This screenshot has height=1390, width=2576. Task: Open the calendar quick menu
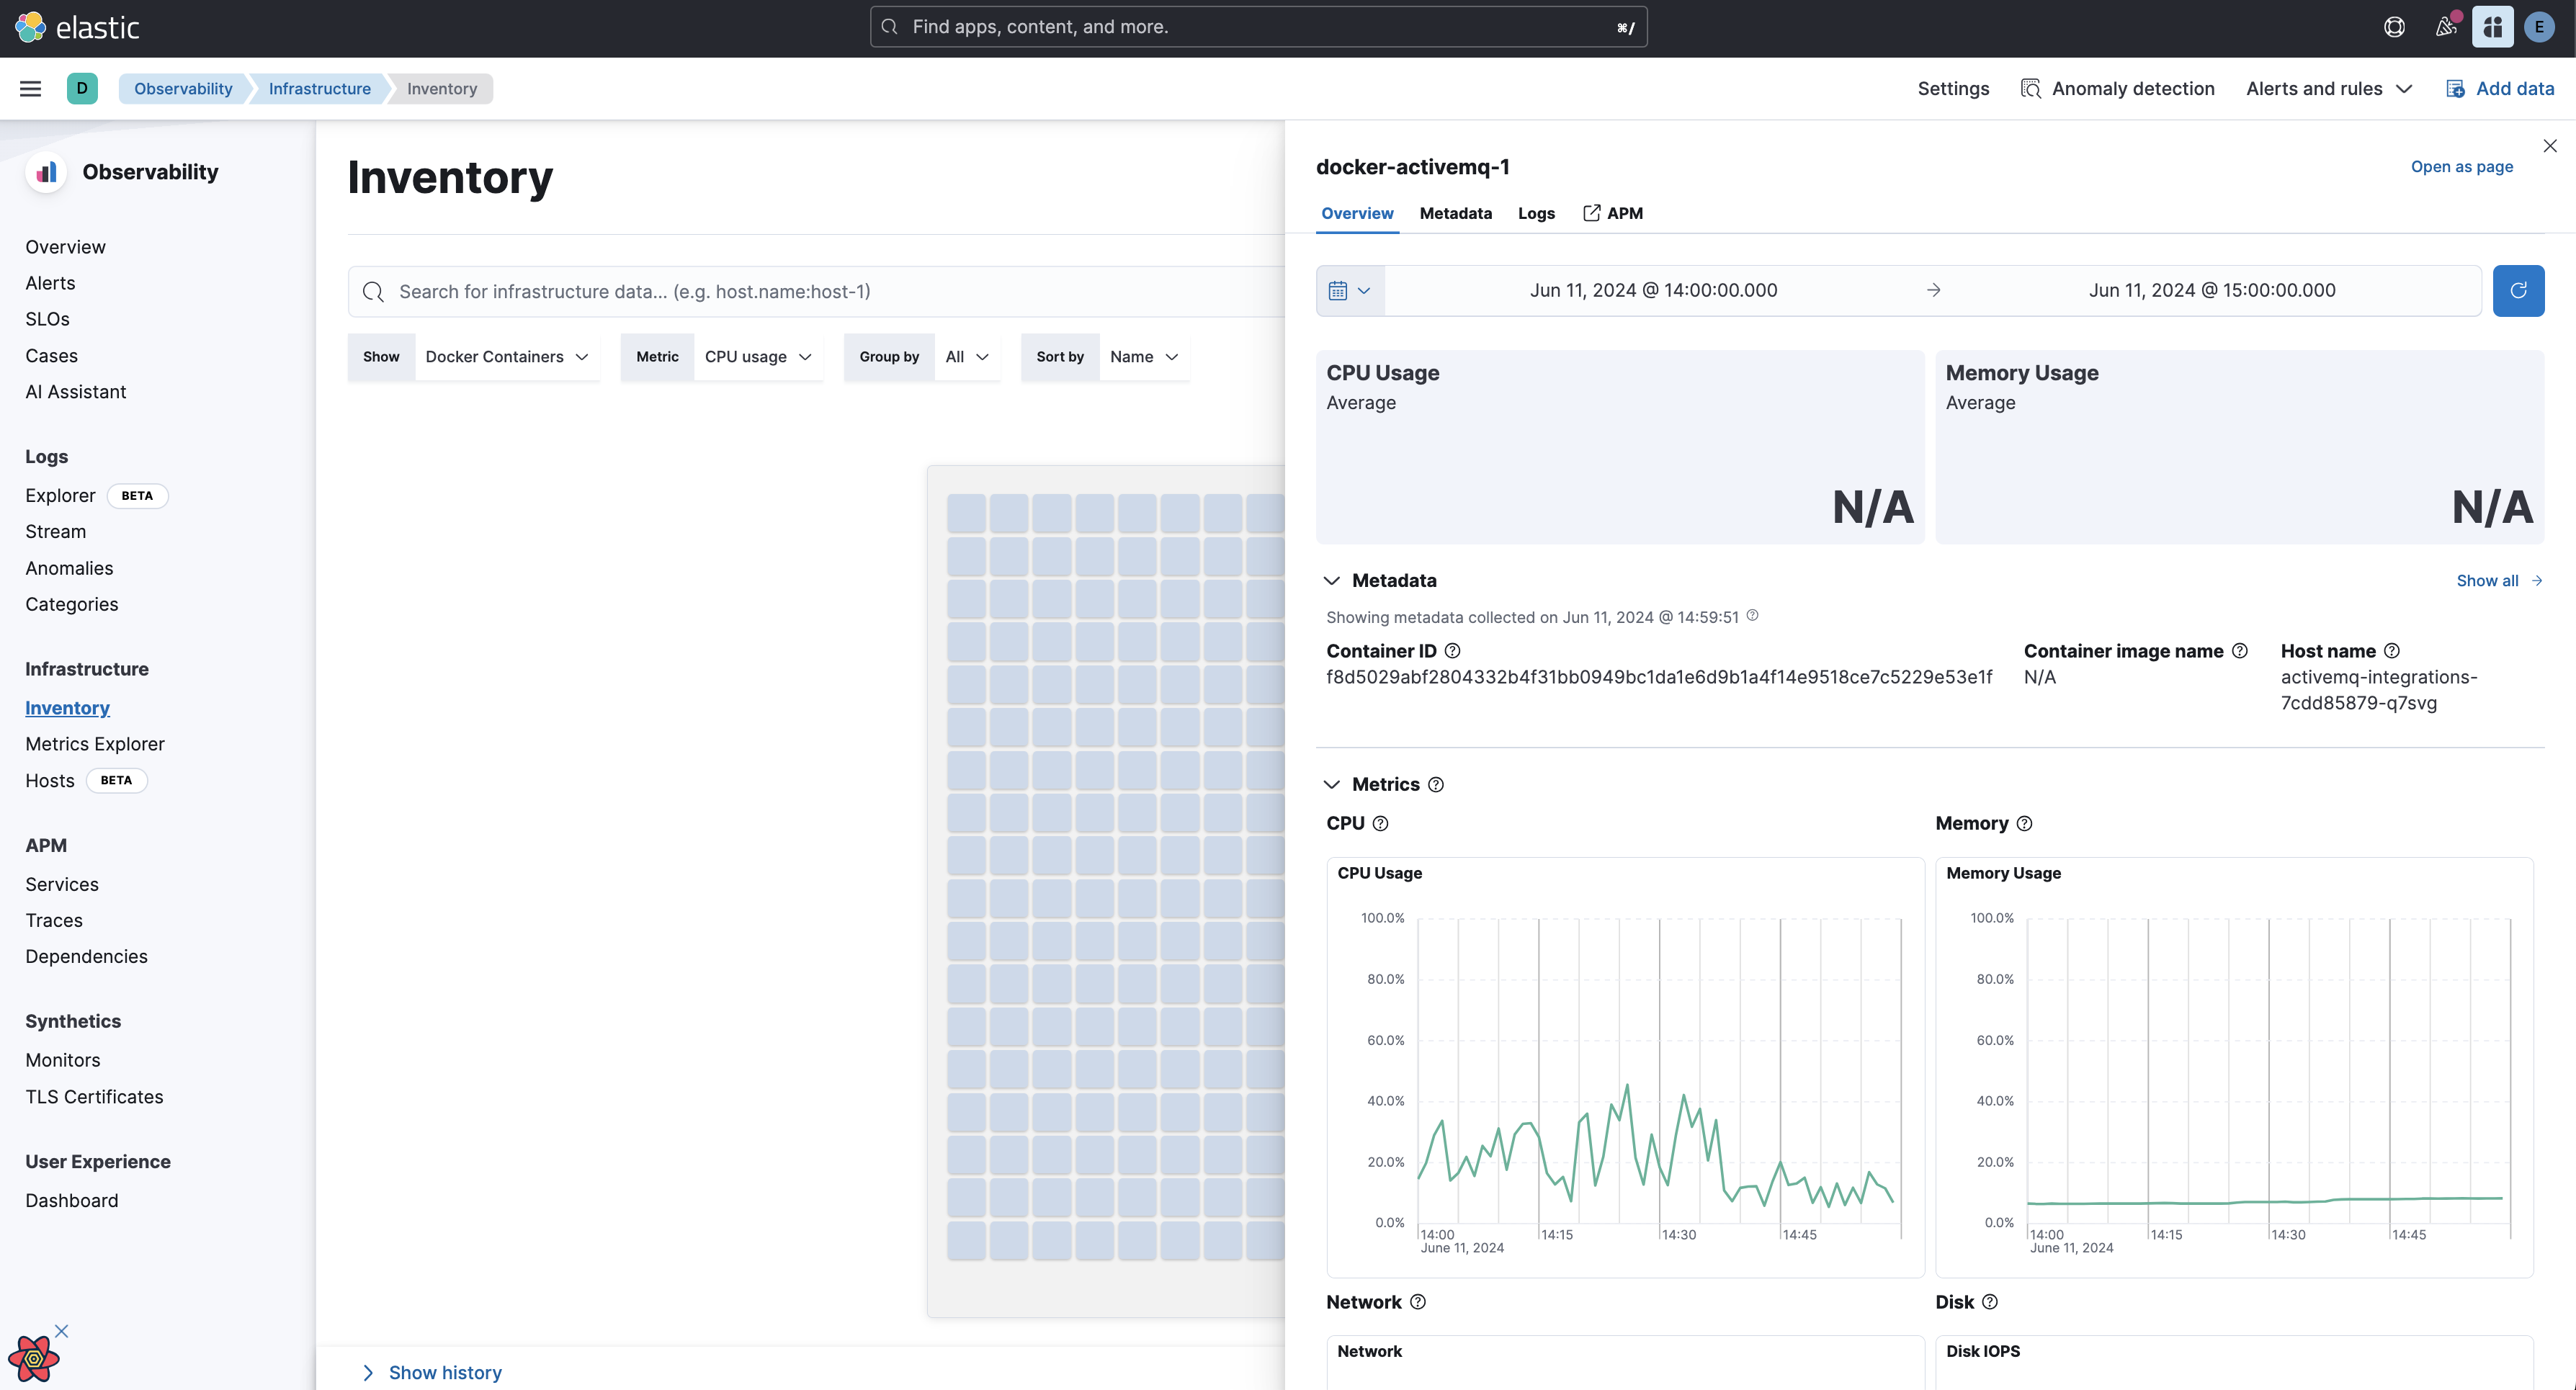click(1350, 291)
